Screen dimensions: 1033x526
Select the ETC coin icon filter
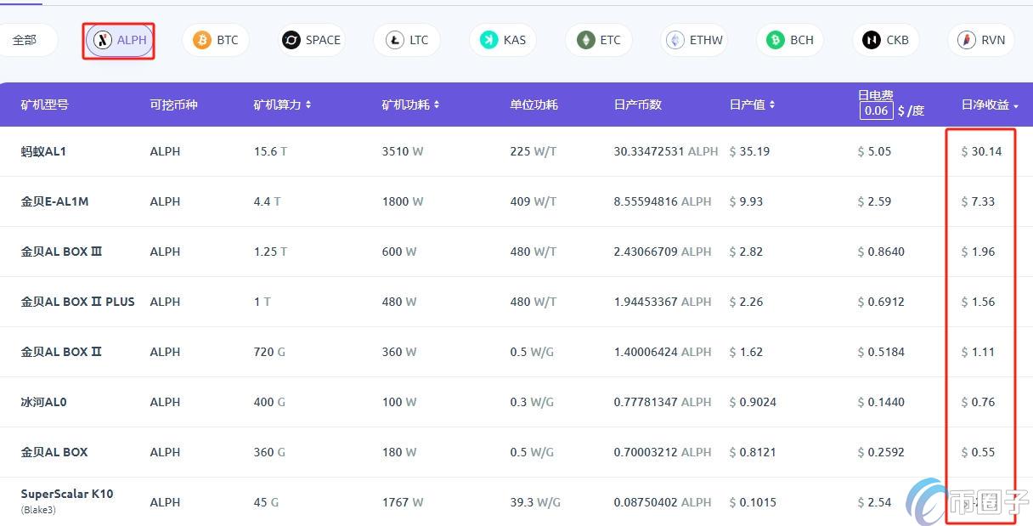(586, 40)
